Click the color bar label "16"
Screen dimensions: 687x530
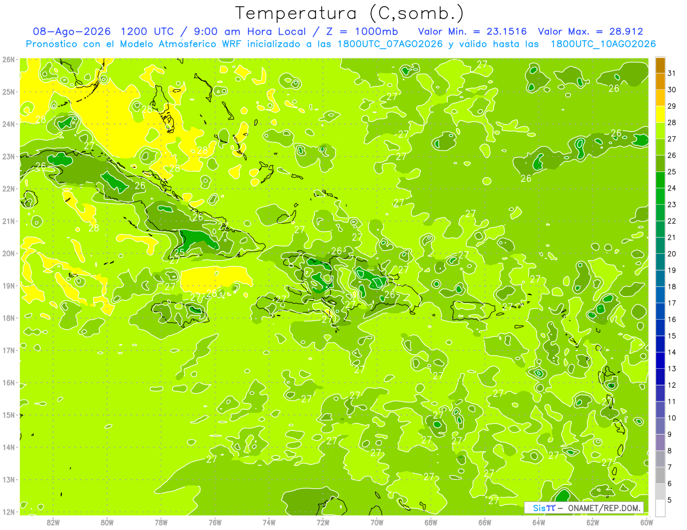[672, 319]
